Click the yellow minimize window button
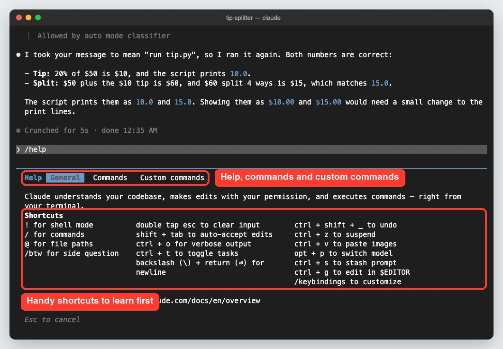Image resolution: width=503 pixels, height=349 pixels. click(28, 17)
